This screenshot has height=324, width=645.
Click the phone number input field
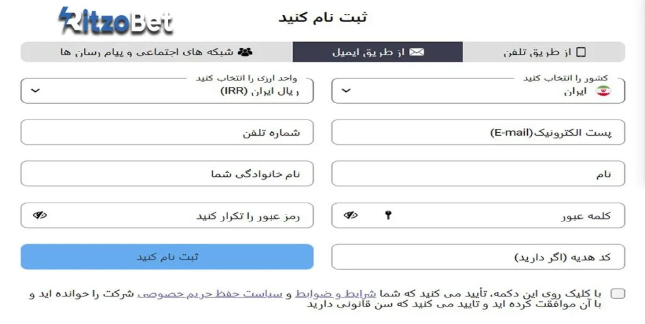coord(167,133)
